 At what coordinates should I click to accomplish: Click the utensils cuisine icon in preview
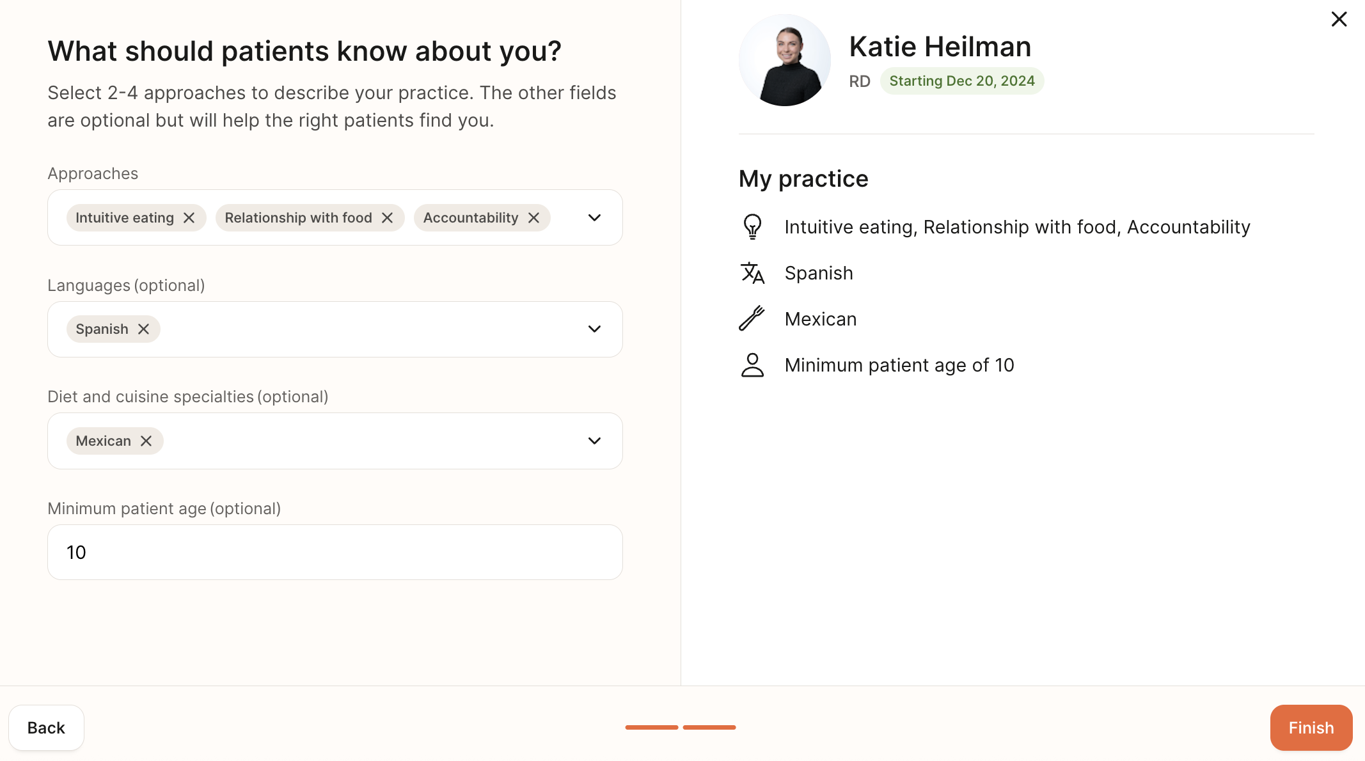click(752, 318)
